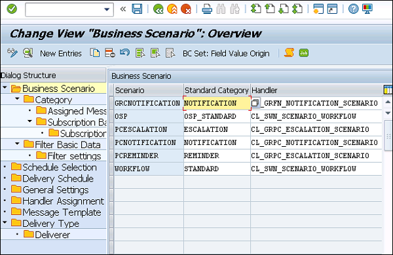Viewport: 393px width, 255px height.
Task: Open the Help question mark icon
Action: click(354, 9)
